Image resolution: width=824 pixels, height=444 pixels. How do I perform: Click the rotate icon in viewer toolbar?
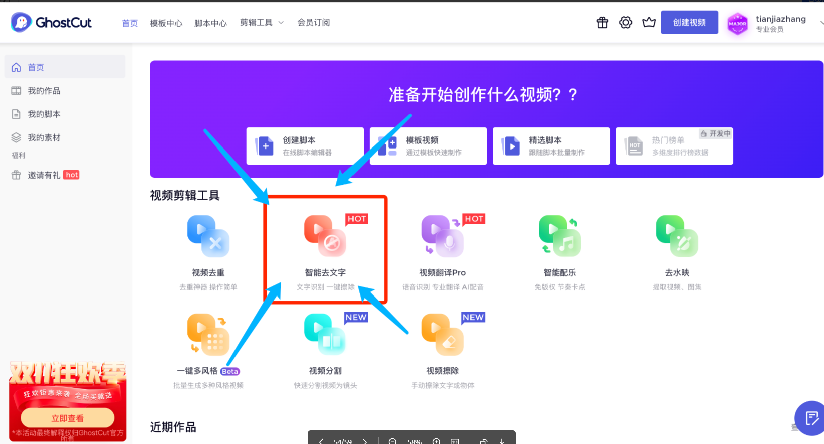[483, 441]
